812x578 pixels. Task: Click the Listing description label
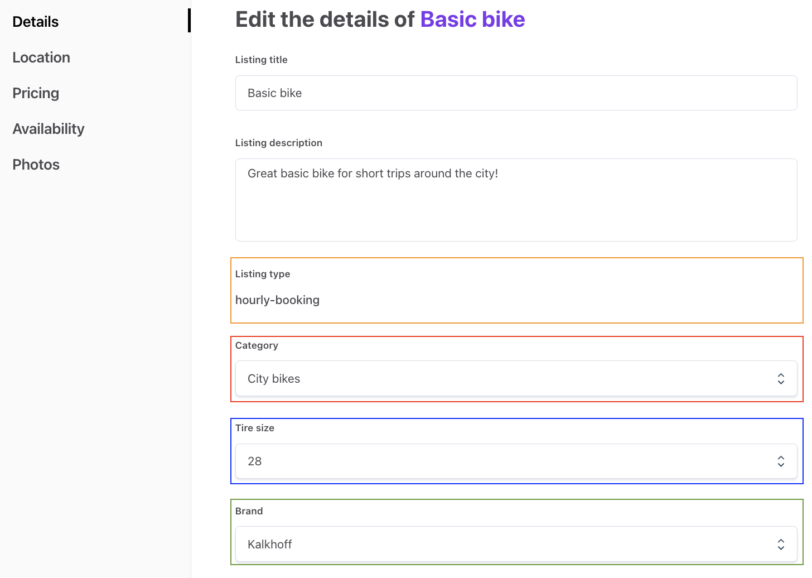click(x=279, y=143)
